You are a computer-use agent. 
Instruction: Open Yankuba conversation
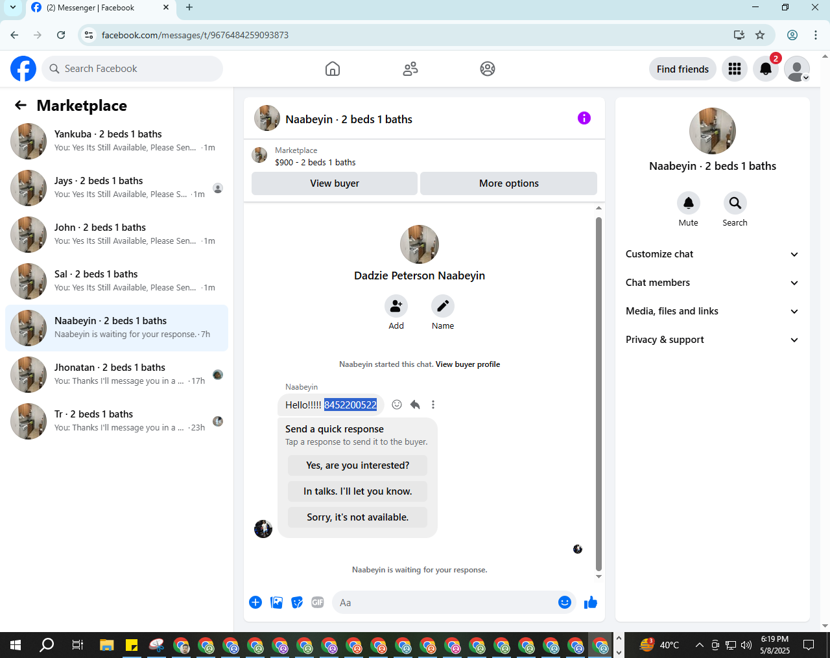pos(117,141)
